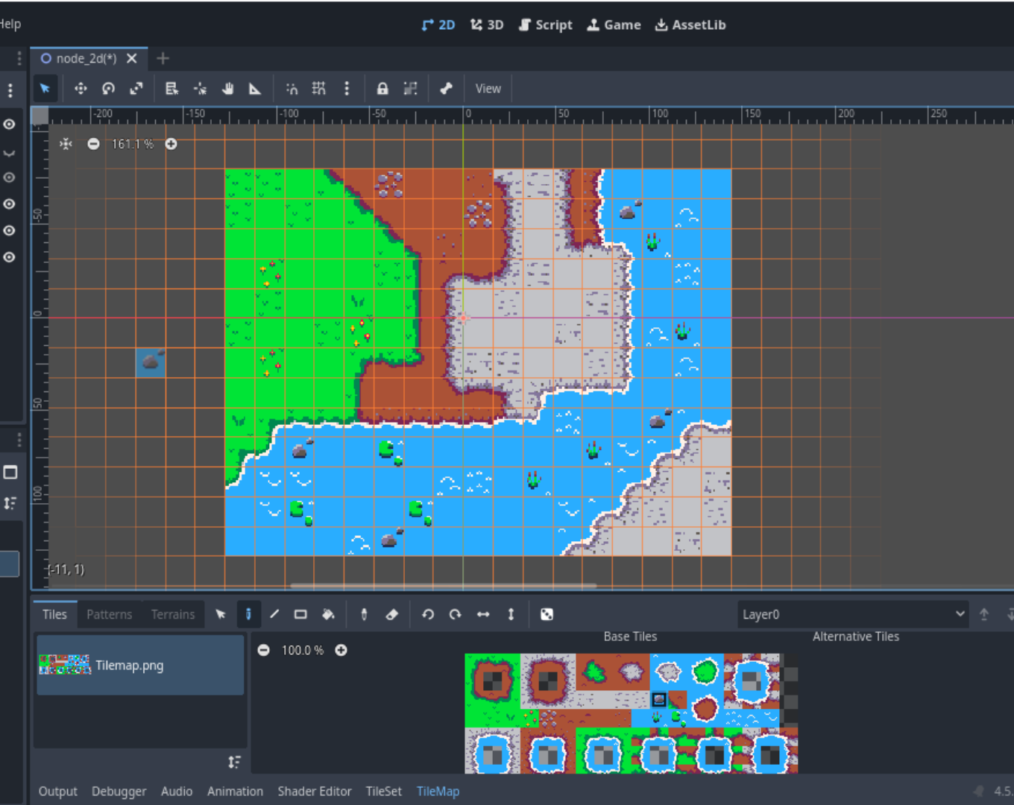This screenshot has height=805, width=1014.
Task: Toggle the TileMap Eraser
Action: tap(392, 614)
